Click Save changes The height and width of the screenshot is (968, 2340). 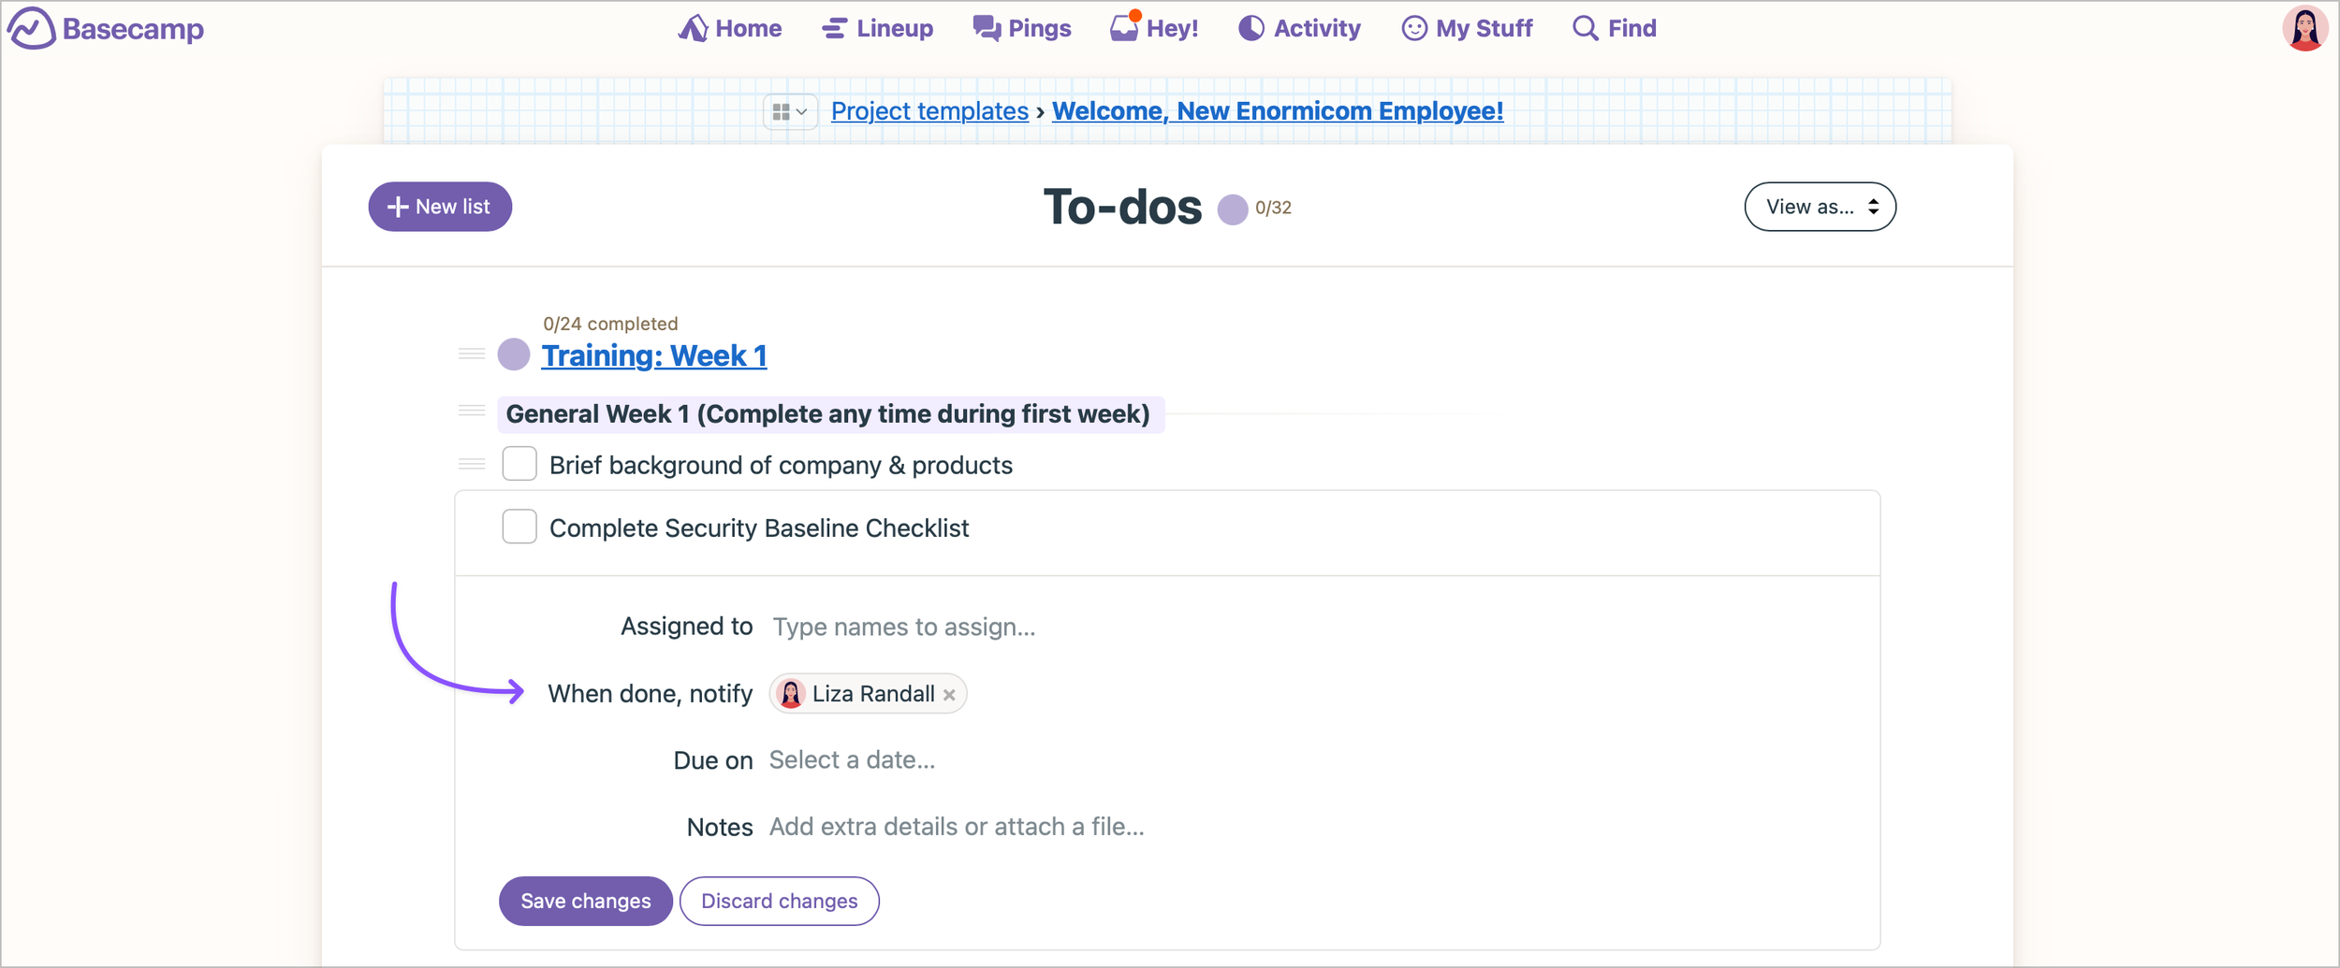tap(586, 901)
